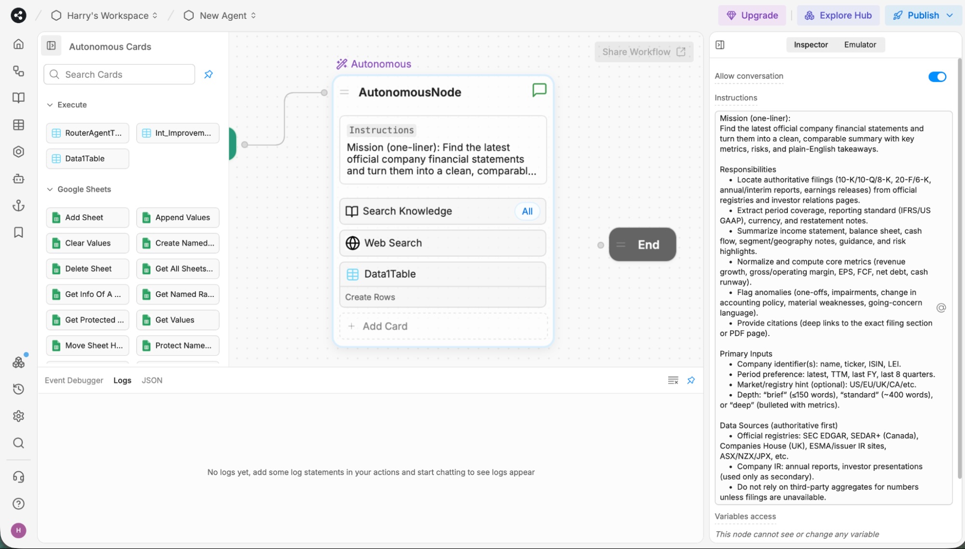Clear logs with the clear-logs icon
Image resolution: width=965 pixels, height=549 pixels.
673,380
